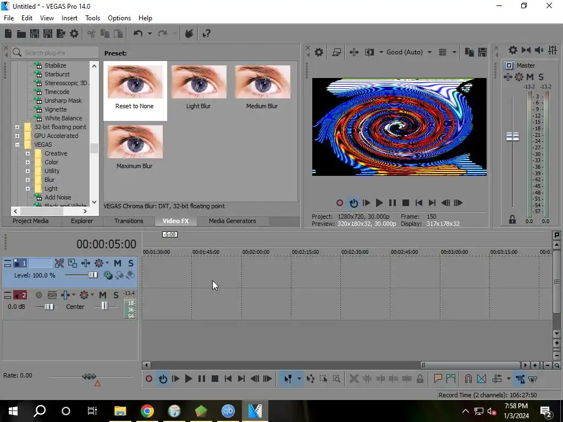563x422 pixels.
Task: Toggle Loop Playback in timeline transport
Action: 163,379
